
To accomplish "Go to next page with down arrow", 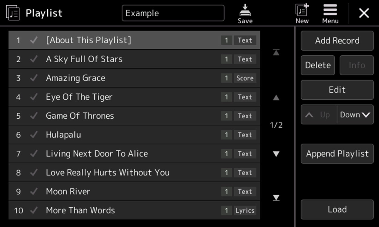I will tap(276, 154).
